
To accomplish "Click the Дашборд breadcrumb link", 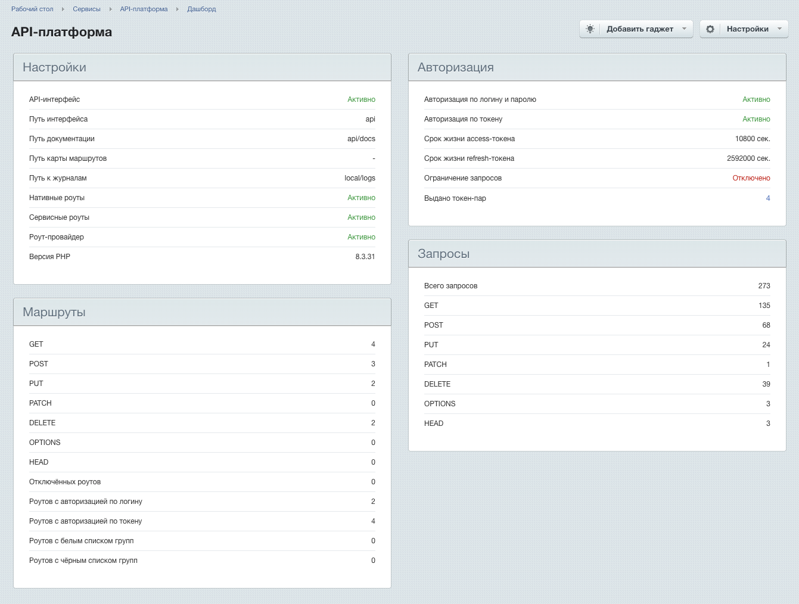I will coord(201,9).
